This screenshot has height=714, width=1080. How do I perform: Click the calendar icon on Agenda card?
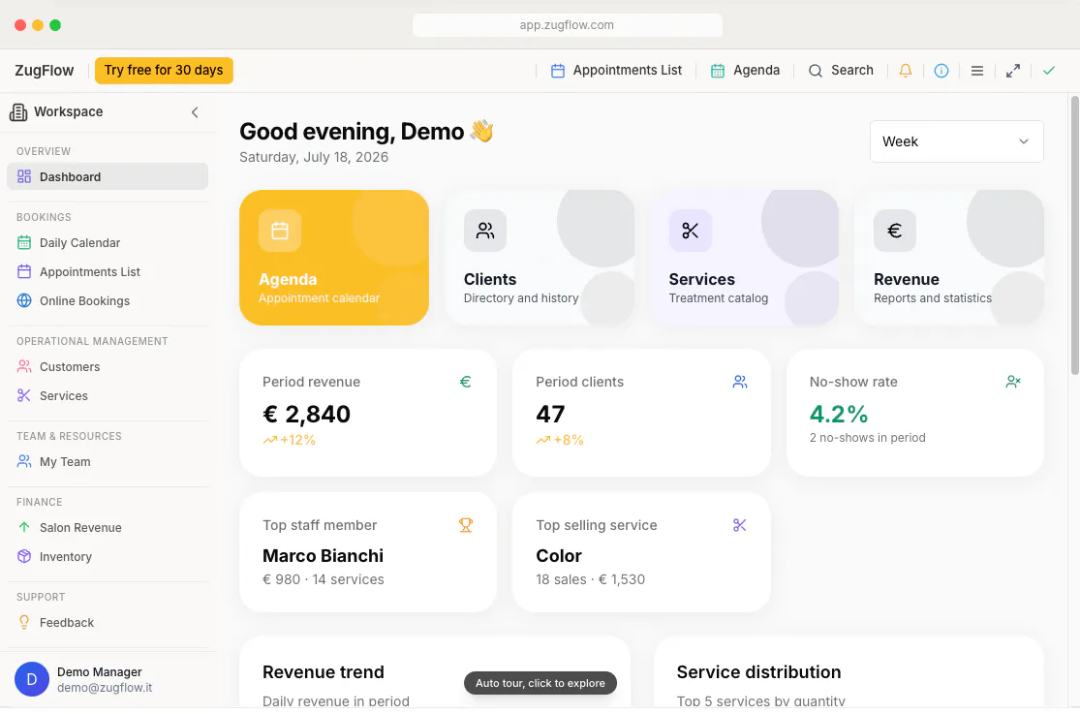280,231
